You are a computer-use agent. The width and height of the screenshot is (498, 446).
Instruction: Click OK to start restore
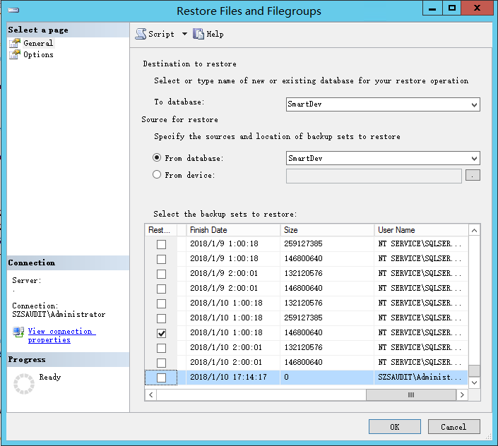394,426
